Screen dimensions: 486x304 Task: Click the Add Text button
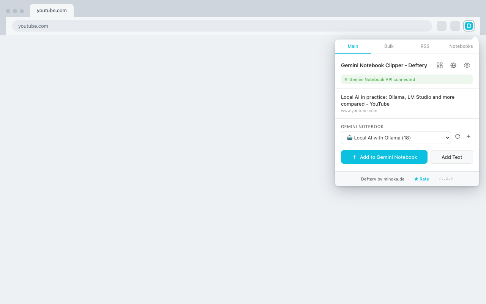click(x=452, y=157)
